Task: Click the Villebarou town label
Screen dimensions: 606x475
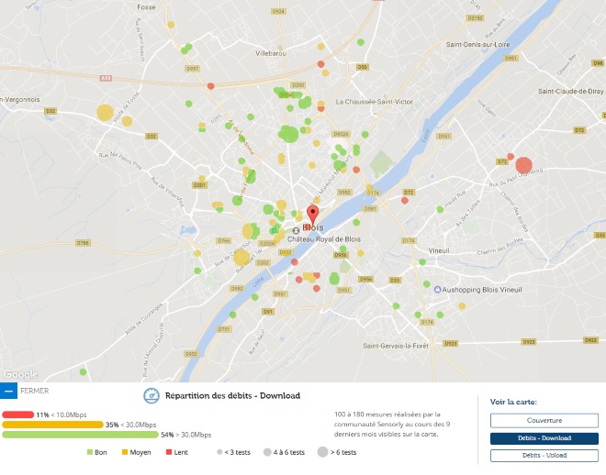Action: click(271, 53)
